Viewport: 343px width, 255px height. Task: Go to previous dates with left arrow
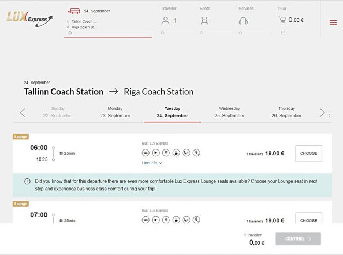tap(23, 112)
